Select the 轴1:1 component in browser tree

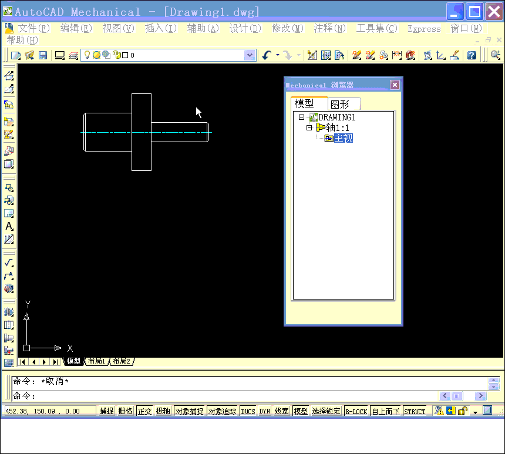[338, 127]
